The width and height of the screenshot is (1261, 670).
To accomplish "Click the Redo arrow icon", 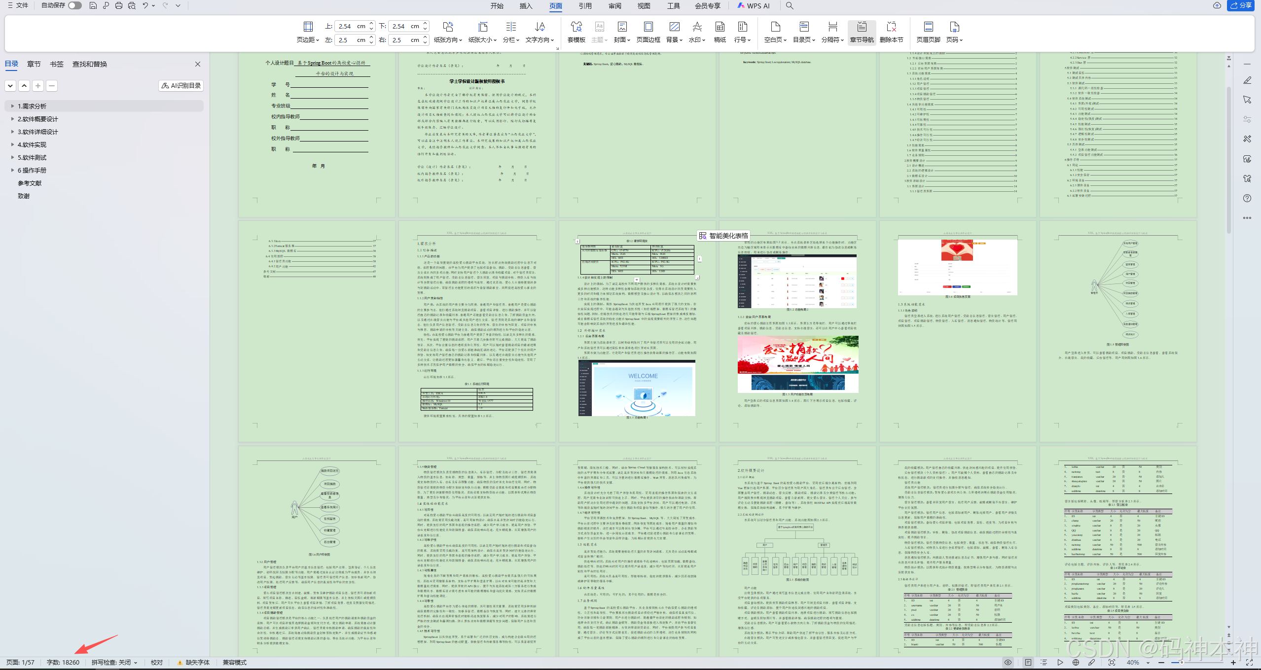I will [165, 5].
